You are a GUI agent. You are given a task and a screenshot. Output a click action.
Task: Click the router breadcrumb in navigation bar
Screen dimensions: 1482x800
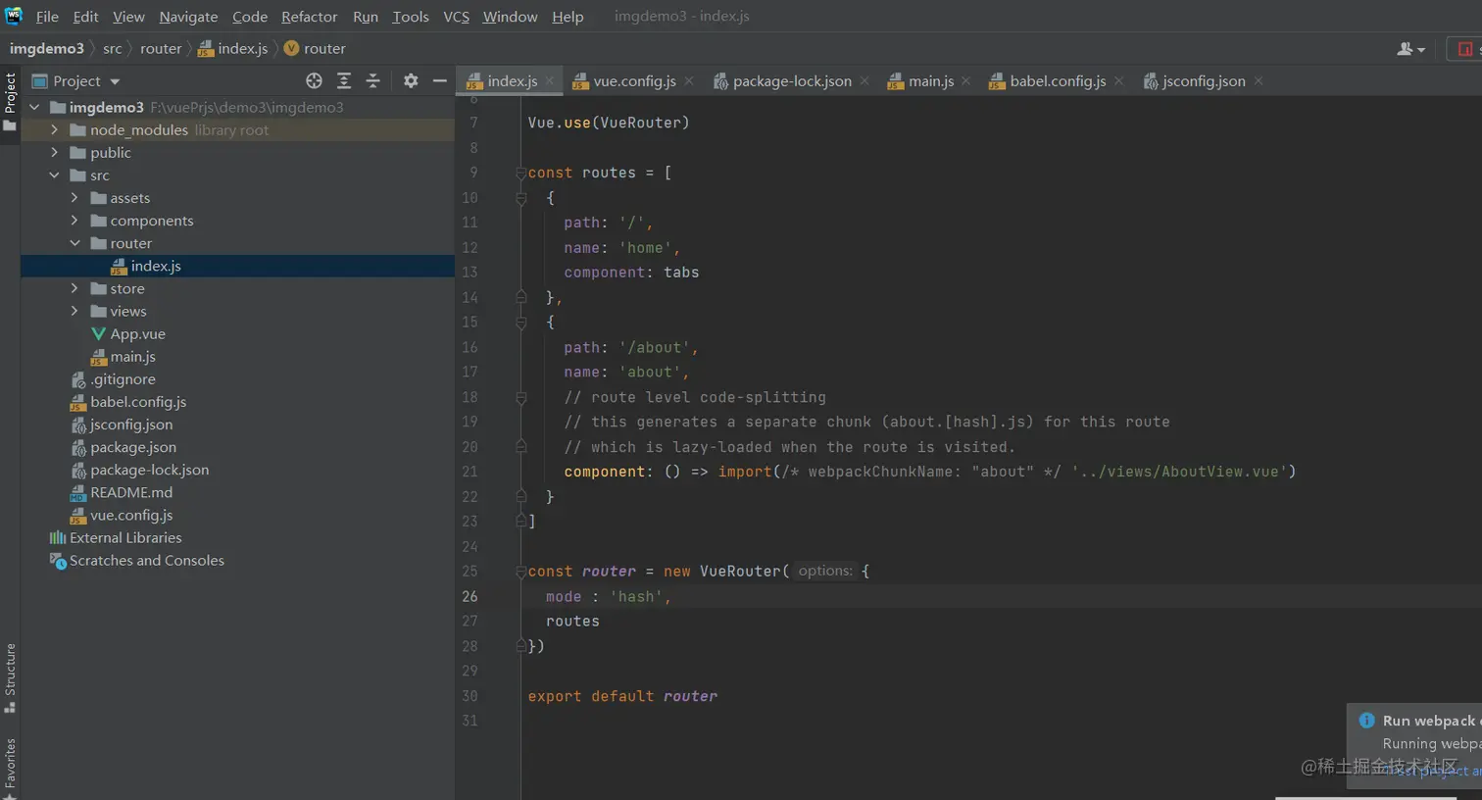click(161, 49)
